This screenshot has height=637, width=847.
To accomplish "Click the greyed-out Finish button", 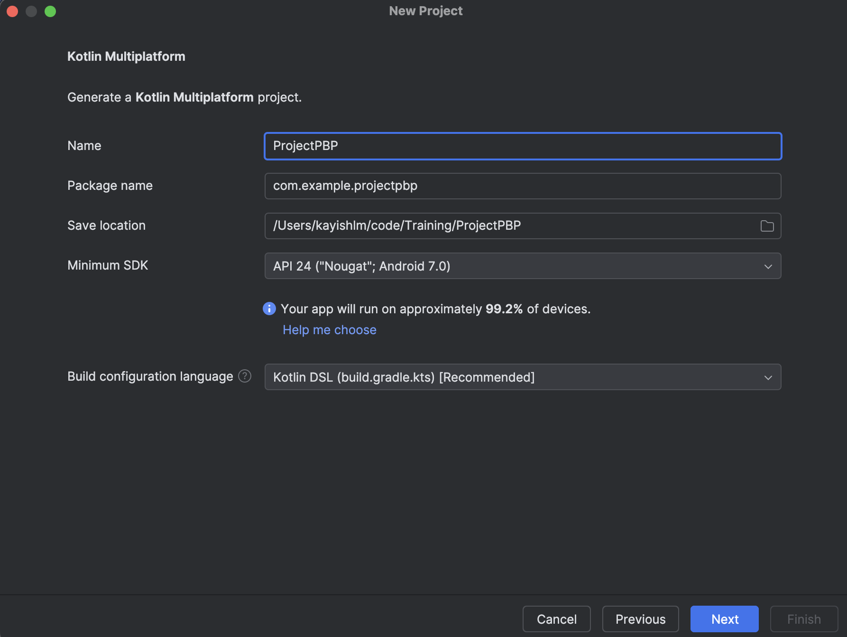I will point(804,619).
